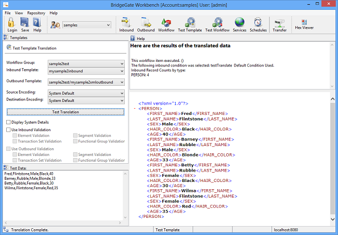
Task: Expand the Outbound Template dropdown
Action: [122, 82]
